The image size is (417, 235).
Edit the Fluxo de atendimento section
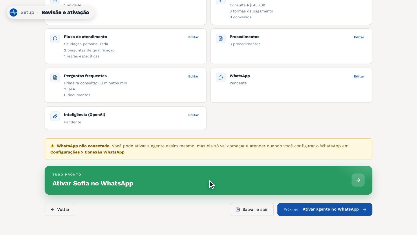point(193,37)
